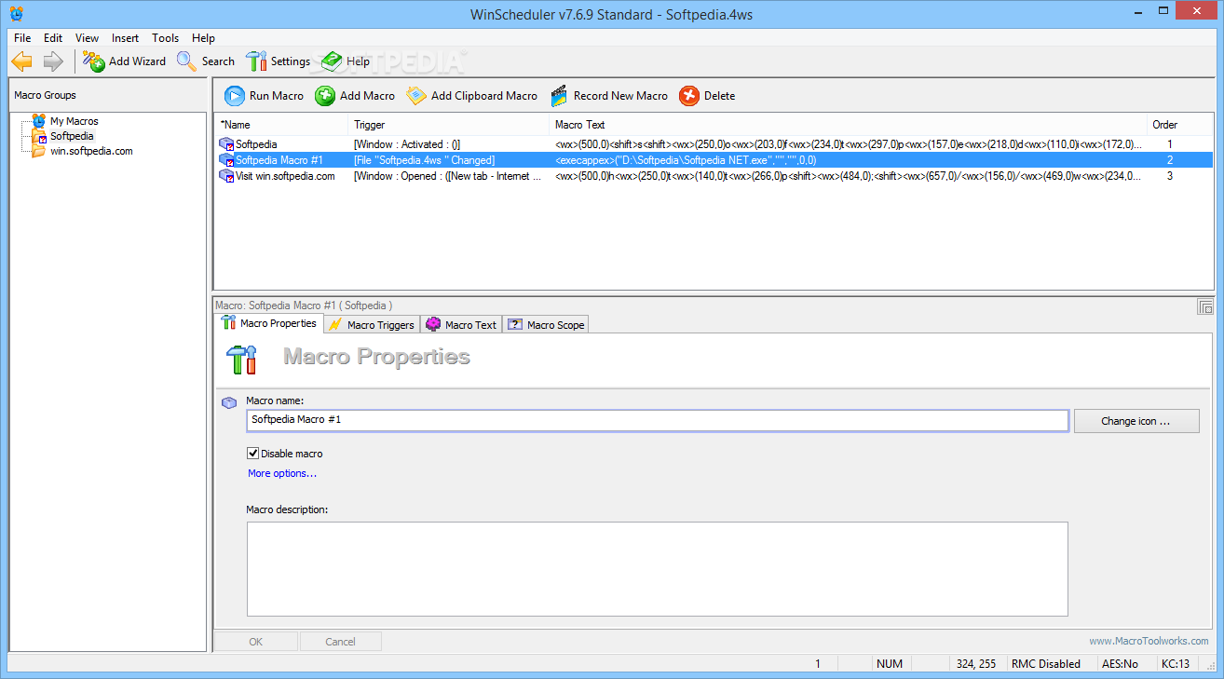Click Order value 3 in macro list
1224x679 pixels.
click(x=1170, y=176)
